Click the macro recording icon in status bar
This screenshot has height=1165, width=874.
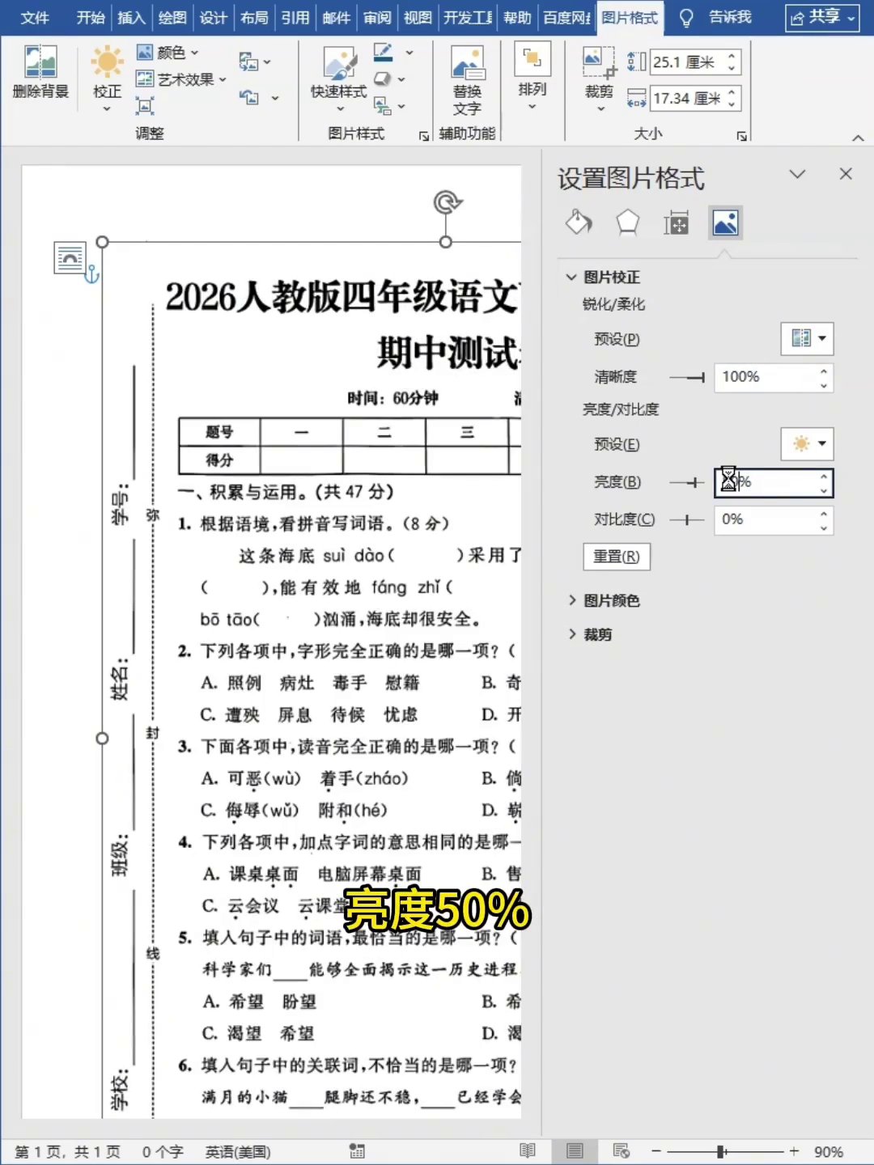click(x=357, y=1150)
